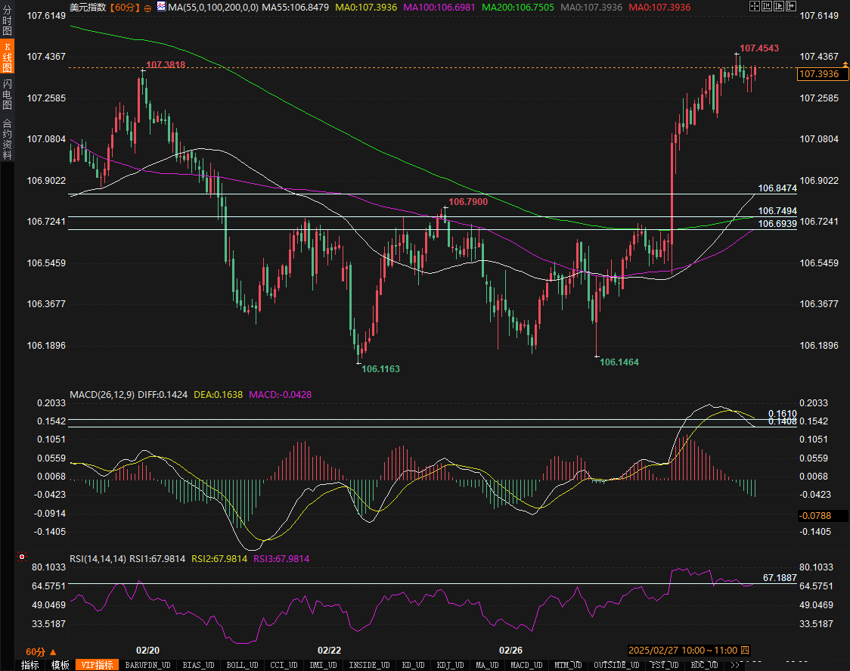Click the leftmost layout icon at top right
The width and height of the screenshot is (850, 671).
[755, 7]
